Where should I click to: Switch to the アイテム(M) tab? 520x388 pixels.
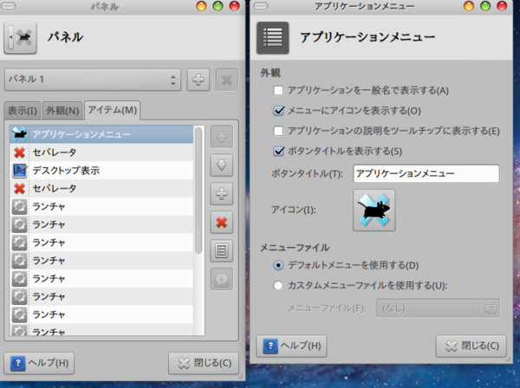(112, 110)
